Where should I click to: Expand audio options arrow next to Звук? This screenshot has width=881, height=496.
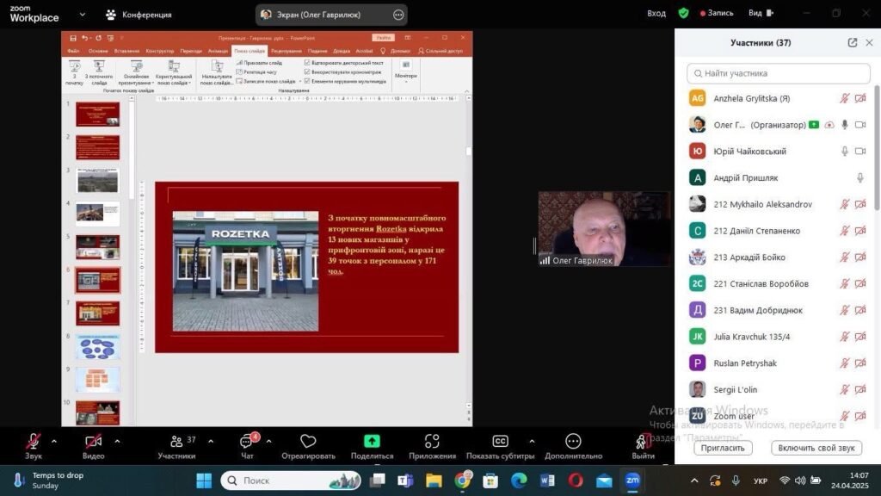click(x=54, y=441)
